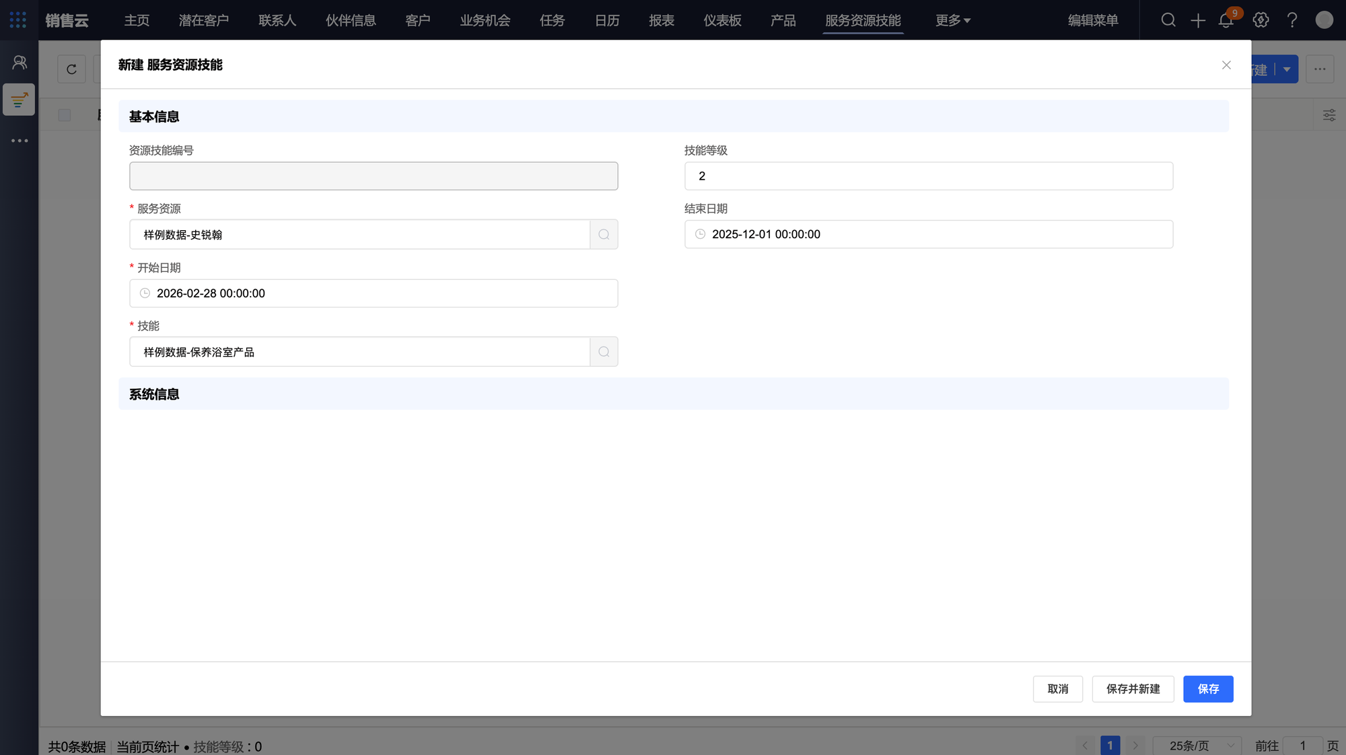This screenshot has width=1346, height=755.
Task: Click the help question mark icon
Action: (x=1292, y=20)
